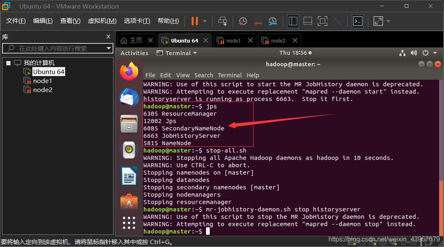The image size is (444, 247).
Task: Select node2 in the library tree
Action: tap(43, 90)
